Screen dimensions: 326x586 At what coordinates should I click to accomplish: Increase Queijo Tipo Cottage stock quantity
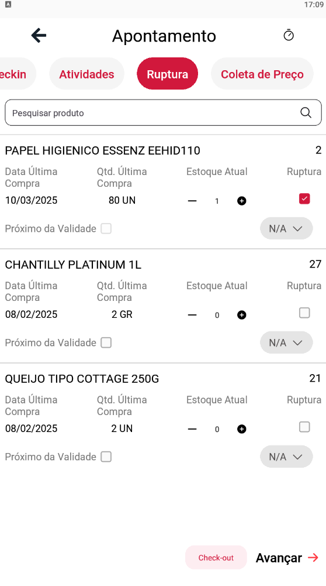[x=242, y=429]
